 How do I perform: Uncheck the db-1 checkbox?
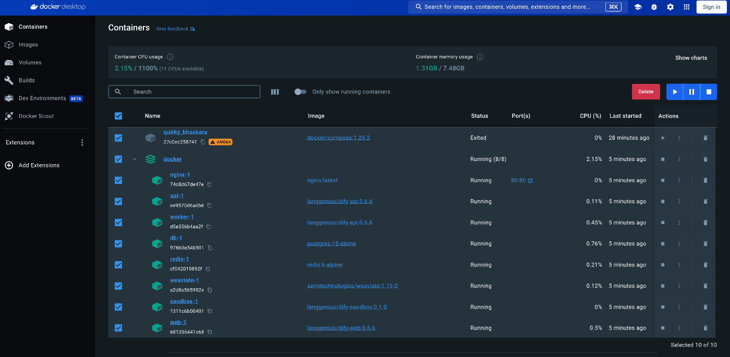118,243
